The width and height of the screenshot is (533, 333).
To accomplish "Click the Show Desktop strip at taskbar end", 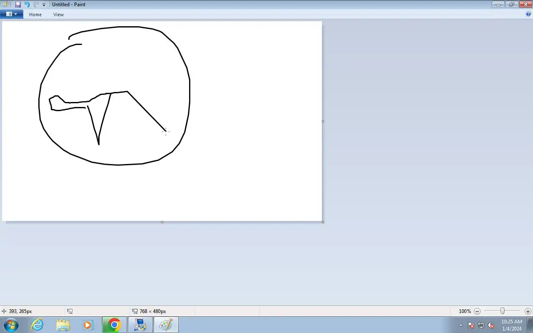I will [530, 325].
